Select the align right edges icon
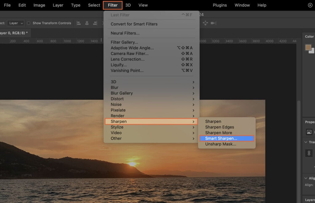315x203 pixels. pos(95,23)
